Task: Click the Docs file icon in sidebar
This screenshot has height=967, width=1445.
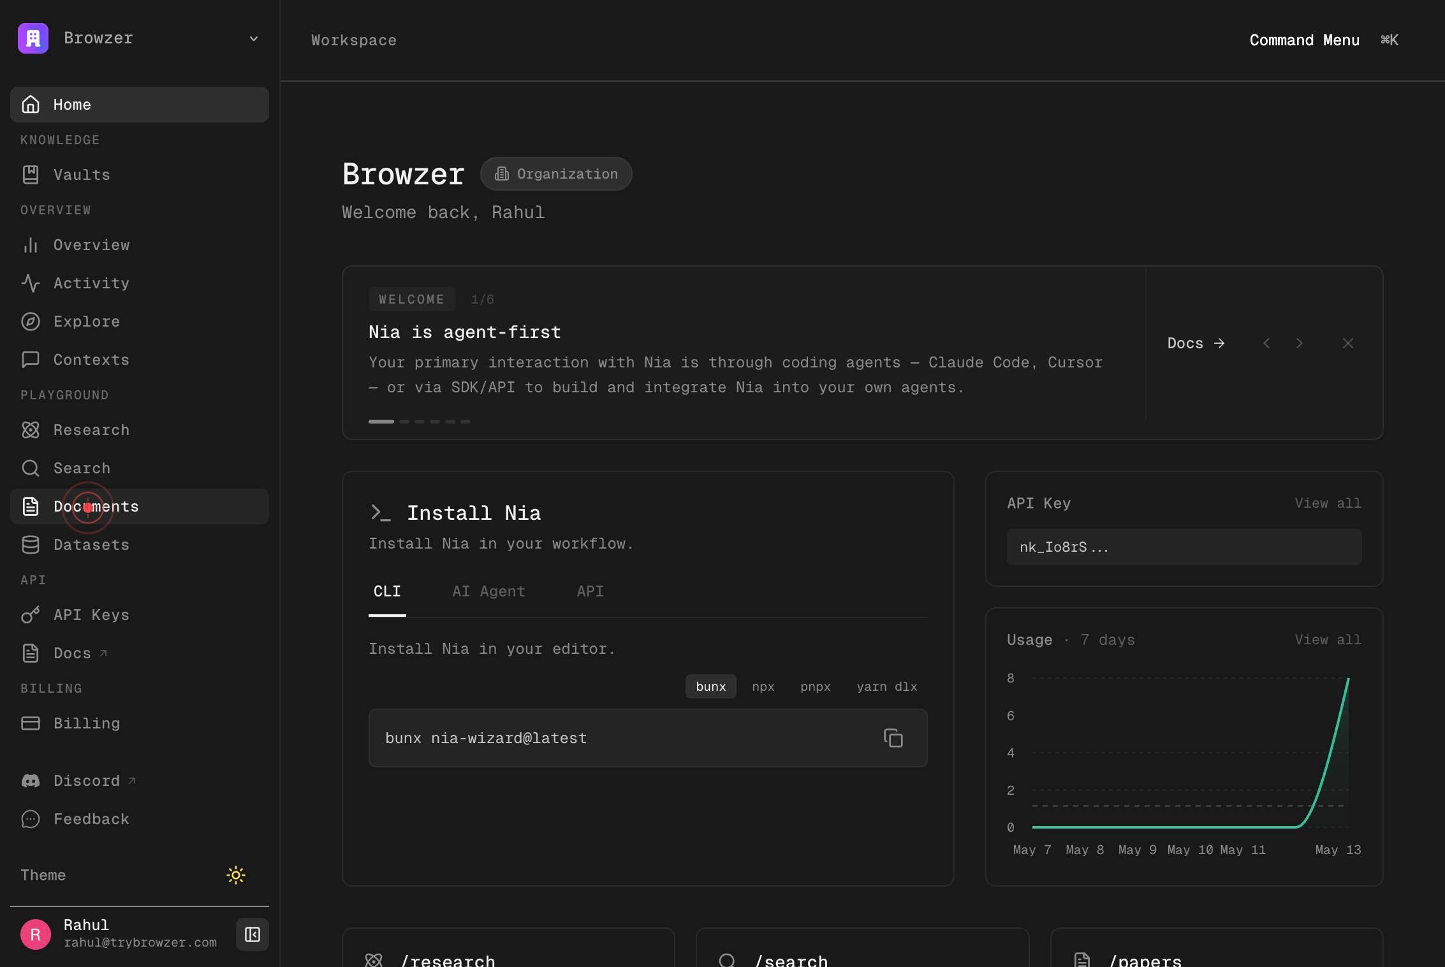Action: pos(31,653)
